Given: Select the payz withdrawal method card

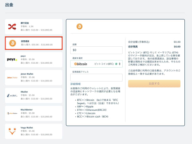Looking at the screenshot, I should tap(34, 60).
